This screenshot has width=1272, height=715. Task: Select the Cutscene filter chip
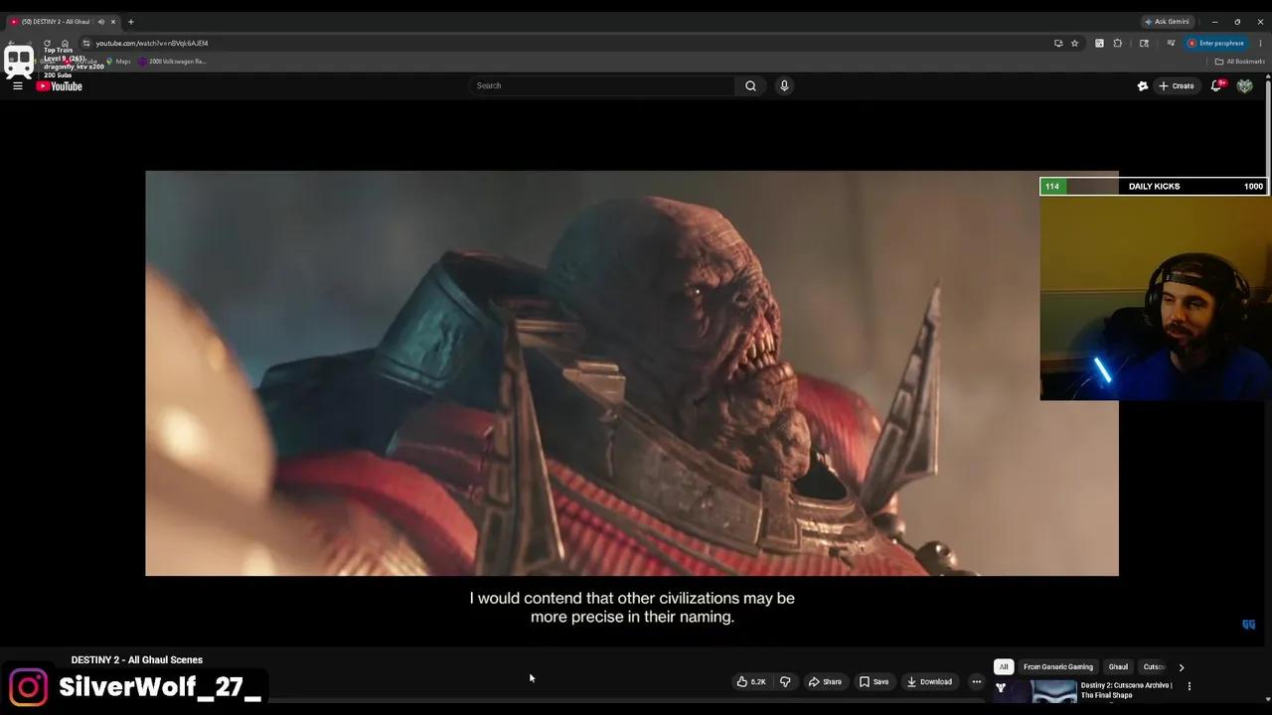tap(1154, 667)
